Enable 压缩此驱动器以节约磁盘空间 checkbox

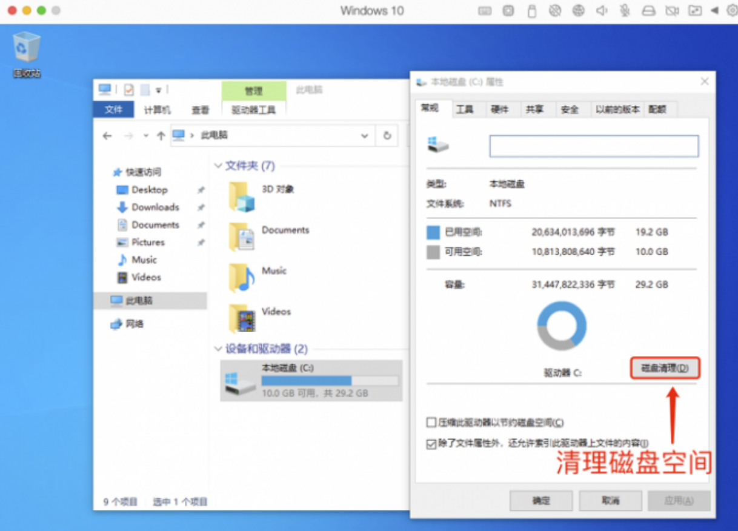431,422
